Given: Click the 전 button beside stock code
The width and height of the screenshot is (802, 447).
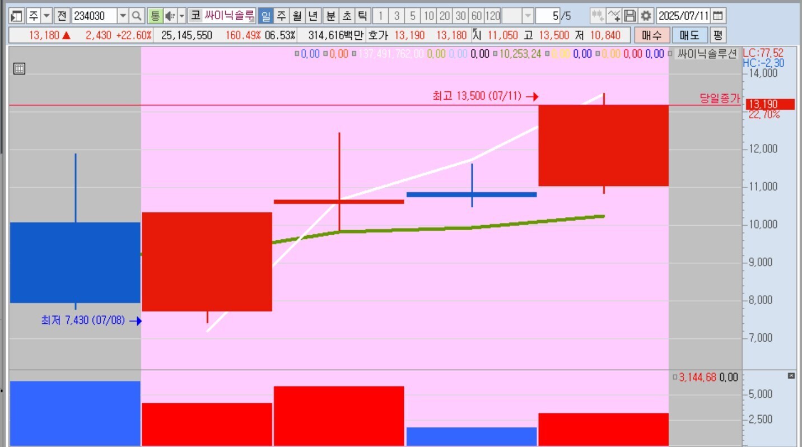Looking at the screenshot, I should [x=62, y=16].
